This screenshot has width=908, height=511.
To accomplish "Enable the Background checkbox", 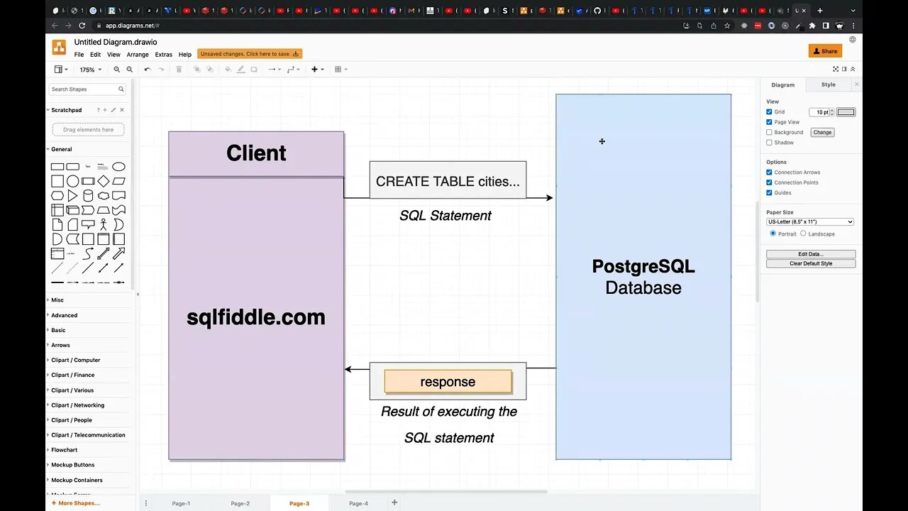I will click(769, 132).
